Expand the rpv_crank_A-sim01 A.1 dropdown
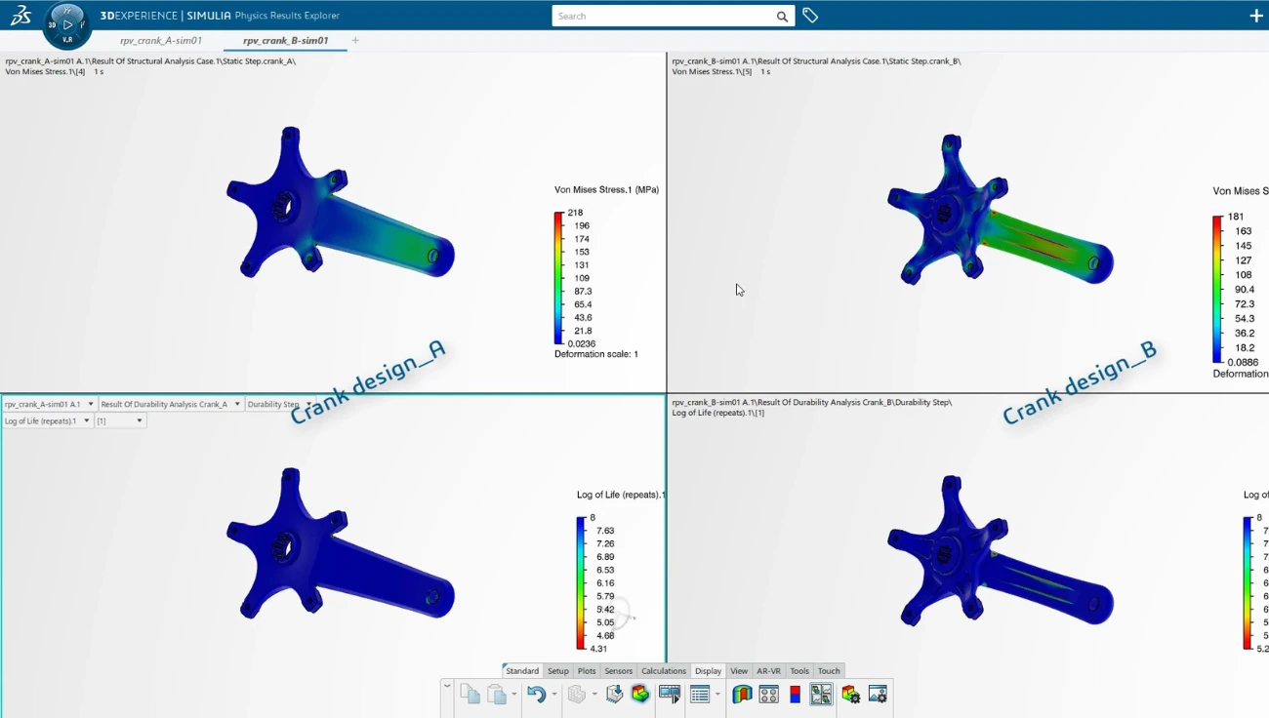The width and height of the screenshot is (1269, 718). [x=49, y=404]
